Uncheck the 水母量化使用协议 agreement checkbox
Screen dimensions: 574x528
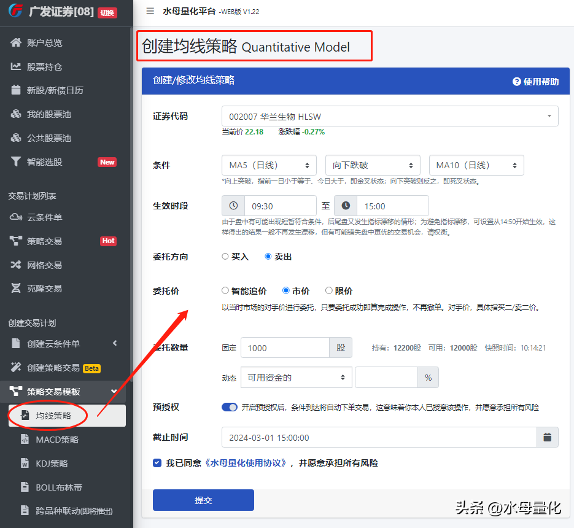click(157, 463)
